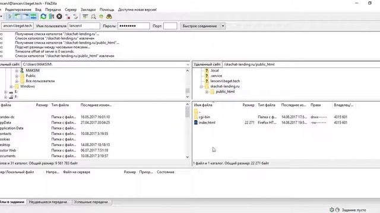
Task: Select lancervl.beget.tech in remote tree
Action: [x=225, y=81]
